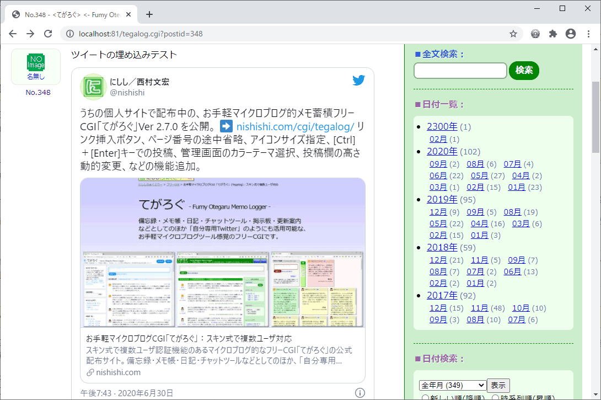The height and width of the screenshot is (400, 601).
Task: Open 09月 (2) under 2020年
Action: click(438, 164)
